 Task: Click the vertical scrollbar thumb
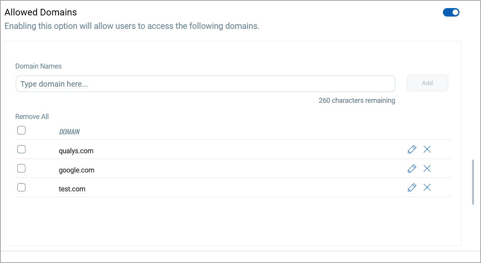tap(473, 182)
